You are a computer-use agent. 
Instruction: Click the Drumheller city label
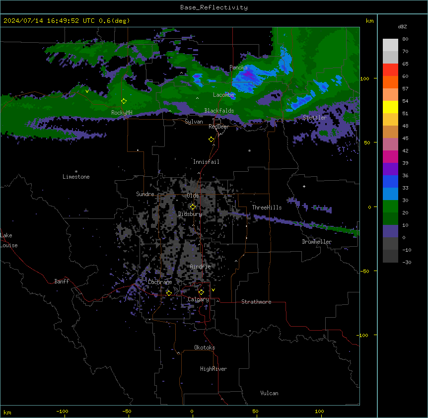[317, 242]
